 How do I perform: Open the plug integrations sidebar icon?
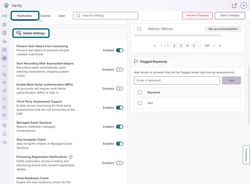click(x=4, y=91)
